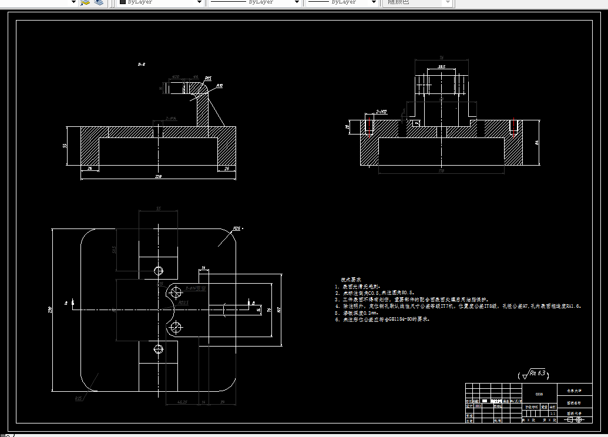Open the 随颜色 plot style dropdown
The width and height of the screenshot is (608, 437).
tap(448, 2)
